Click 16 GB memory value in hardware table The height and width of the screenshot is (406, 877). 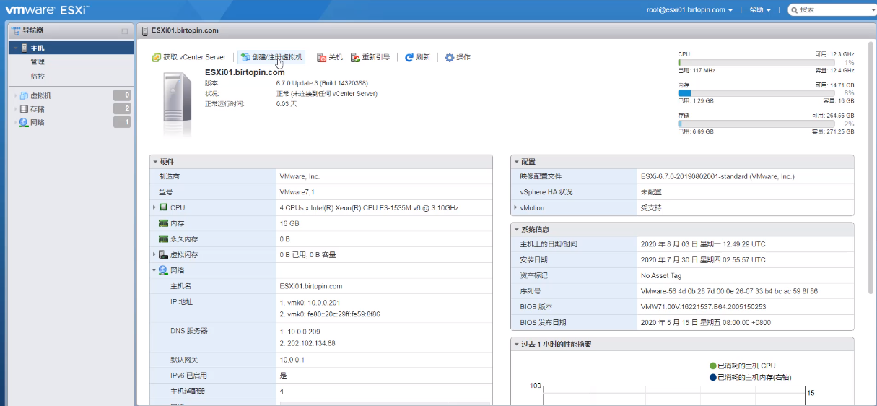(289, 223)
